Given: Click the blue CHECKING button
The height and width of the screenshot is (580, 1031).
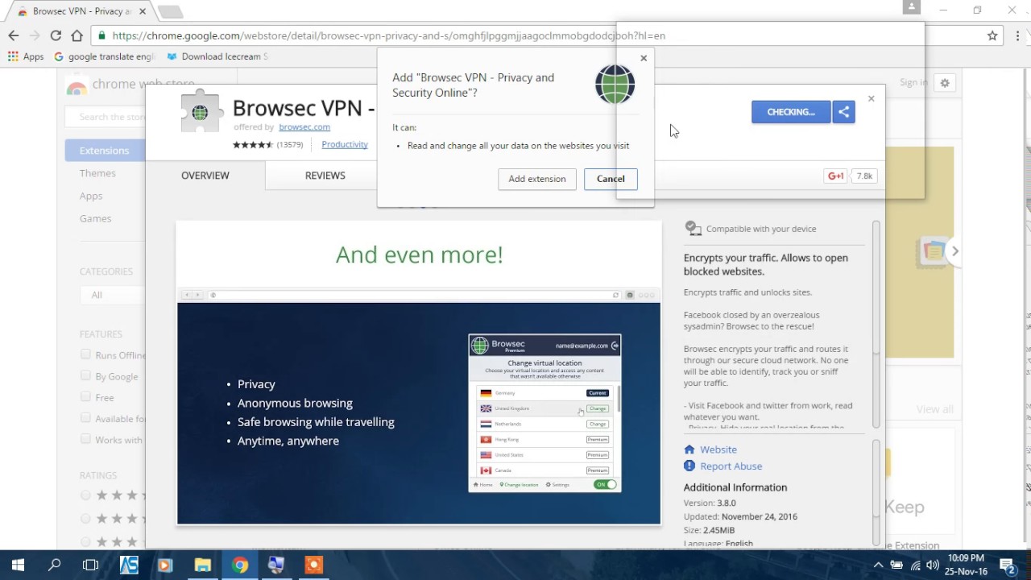Looking at the screenshot, I should 792,112.
